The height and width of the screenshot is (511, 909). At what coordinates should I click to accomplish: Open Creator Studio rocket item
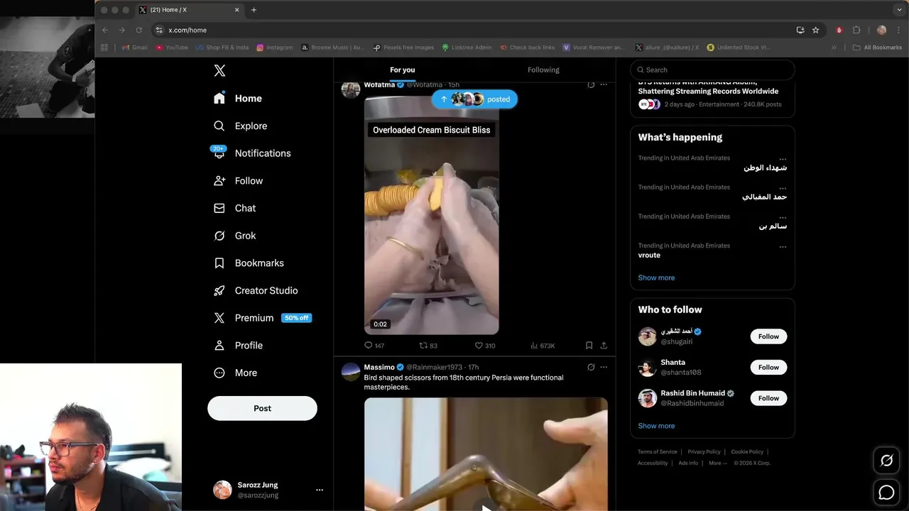[x=256, y=290]
